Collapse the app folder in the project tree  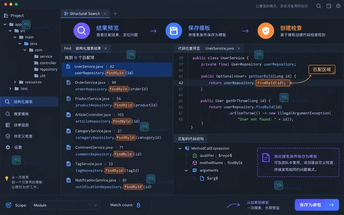click(5, 24)
